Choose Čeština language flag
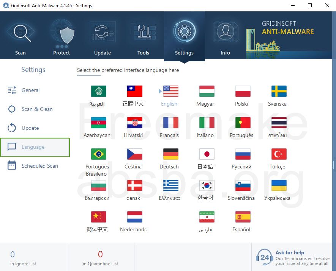 134,154
